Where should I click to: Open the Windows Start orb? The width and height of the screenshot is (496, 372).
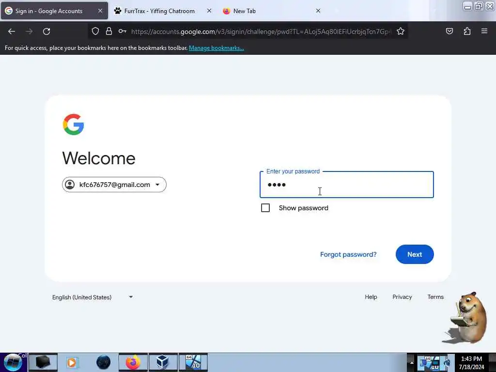coord(13,362)
